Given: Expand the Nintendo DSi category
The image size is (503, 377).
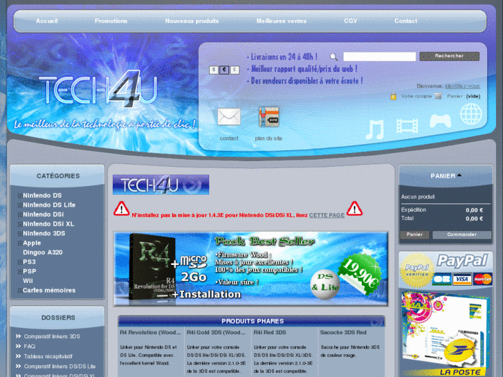Looking at the screenshot, I should pyautogui.click(x=20, y=214).
